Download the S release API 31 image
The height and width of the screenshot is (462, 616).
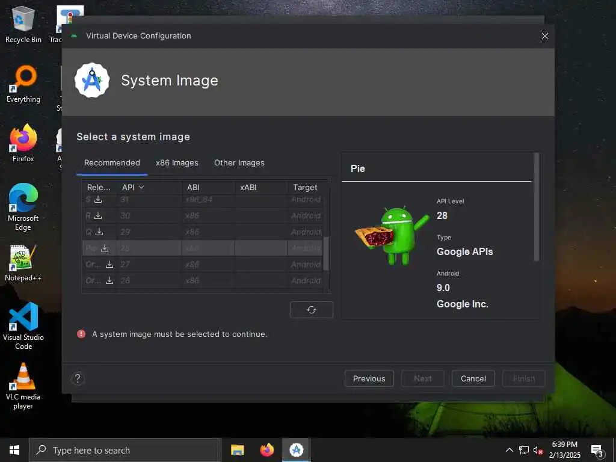click(x=98, y=200)
